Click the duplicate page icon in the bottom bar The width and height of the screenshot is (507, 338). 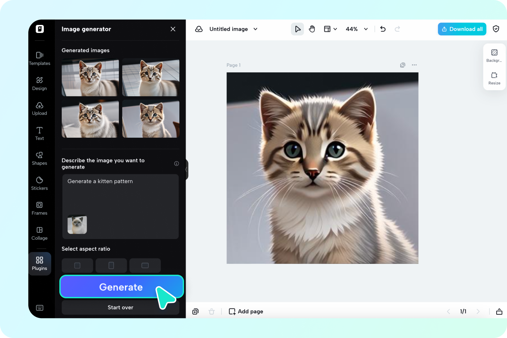coord(196,311)
